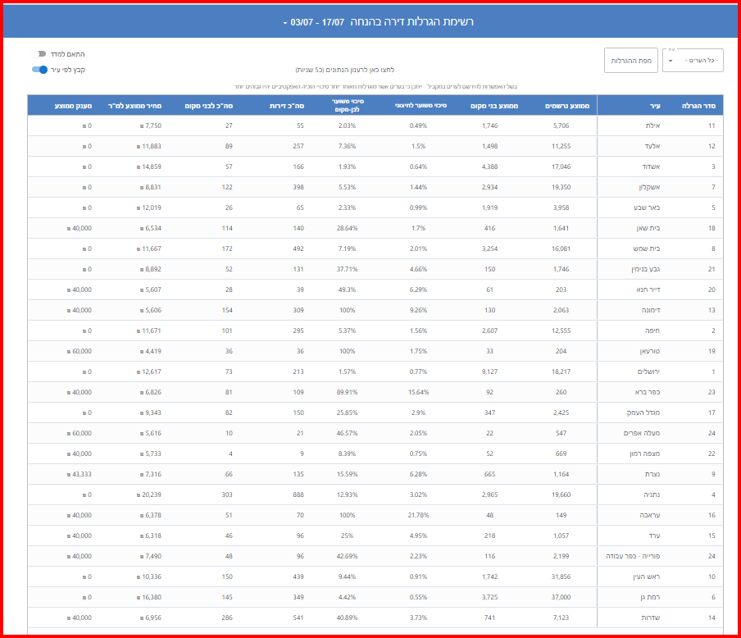Viewport: 741px width, 638px height.
Task: Click the 21.78% external chance for עראבה
Action: (x=418, y=516)
